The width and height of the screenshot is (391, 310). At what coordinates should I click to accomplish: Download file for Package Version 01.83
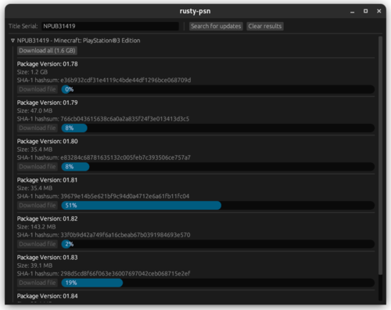click(x=38, y=283)
